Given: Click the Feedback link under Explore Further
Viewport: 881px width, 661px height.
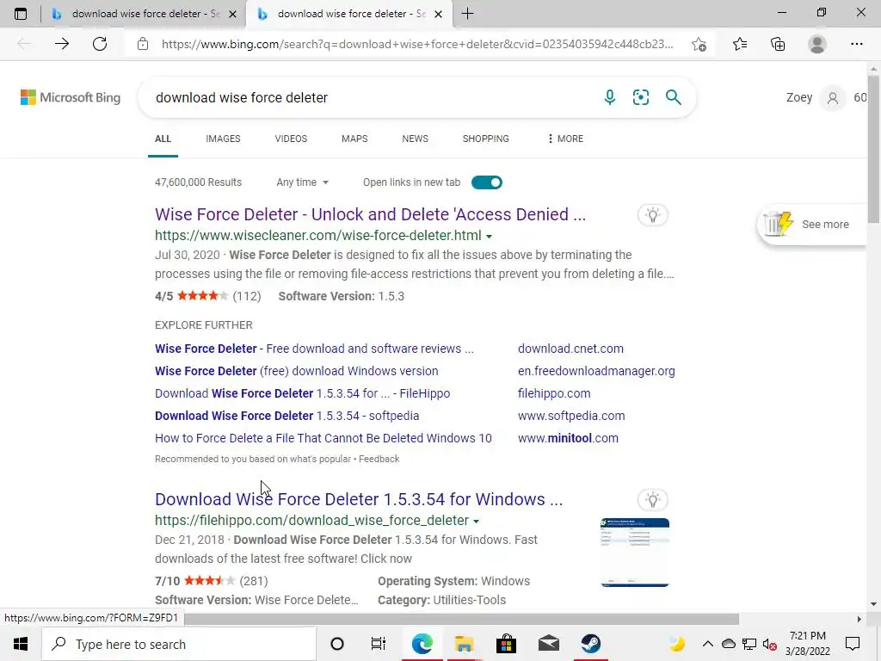Looking at the screenshot, I should point(379,460).
